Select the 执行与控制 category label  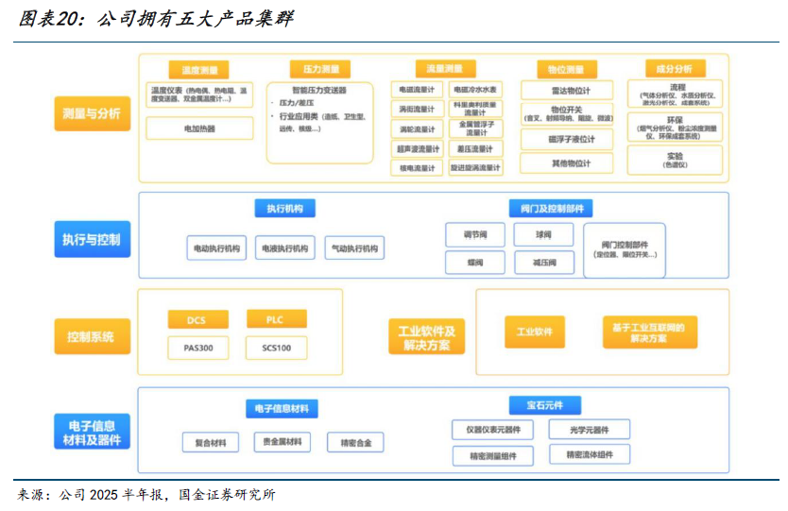click(92, 239)
